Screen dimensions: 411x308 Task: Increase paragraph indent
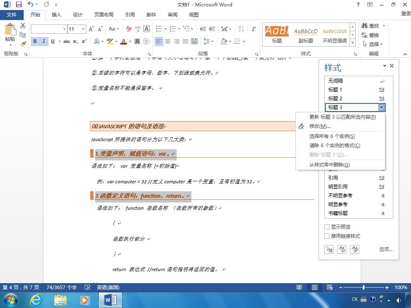tap(212, 29)
